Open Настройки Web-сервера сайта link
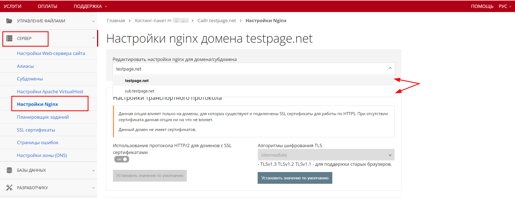 pyautogui.click(x=51, y=53)
